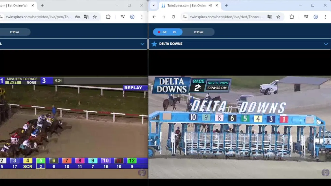This screenshot has height=186, width=331.
Task: Switch to REPLAY tab in right window
Action: 198,32
